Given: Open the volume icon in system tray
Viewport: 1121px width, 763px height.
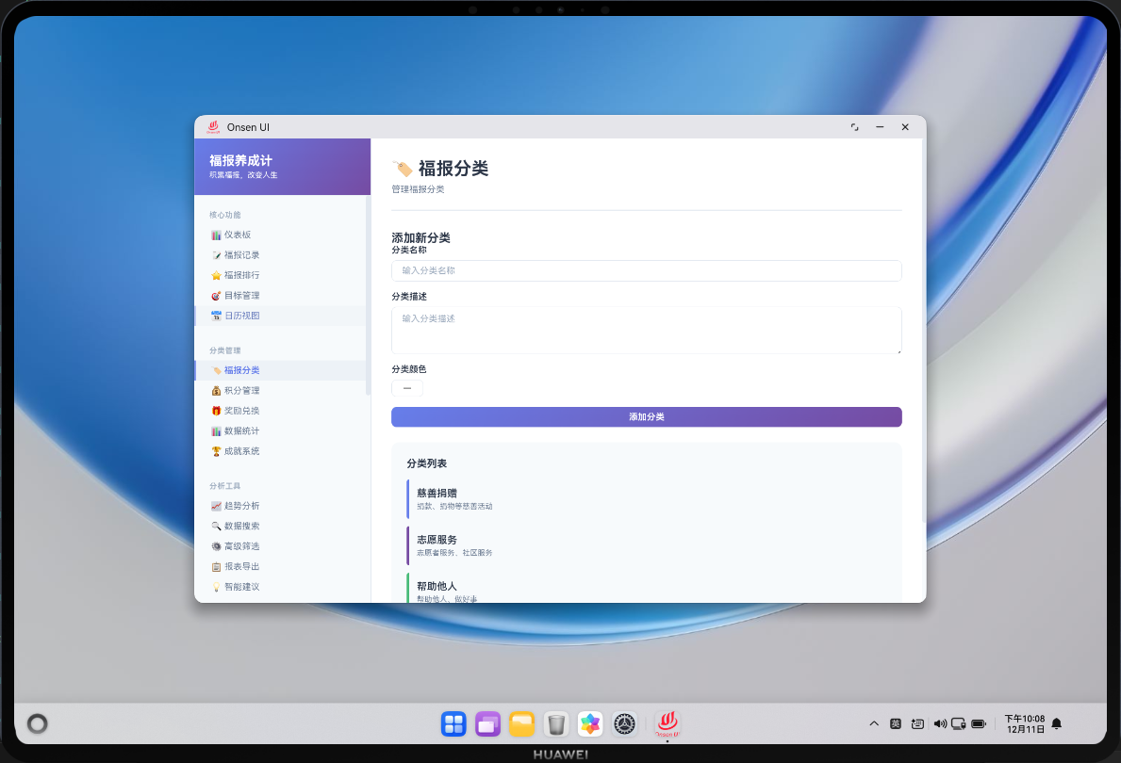Looking at the screenshot, I should pyautogui.click(x=940, y=723).
